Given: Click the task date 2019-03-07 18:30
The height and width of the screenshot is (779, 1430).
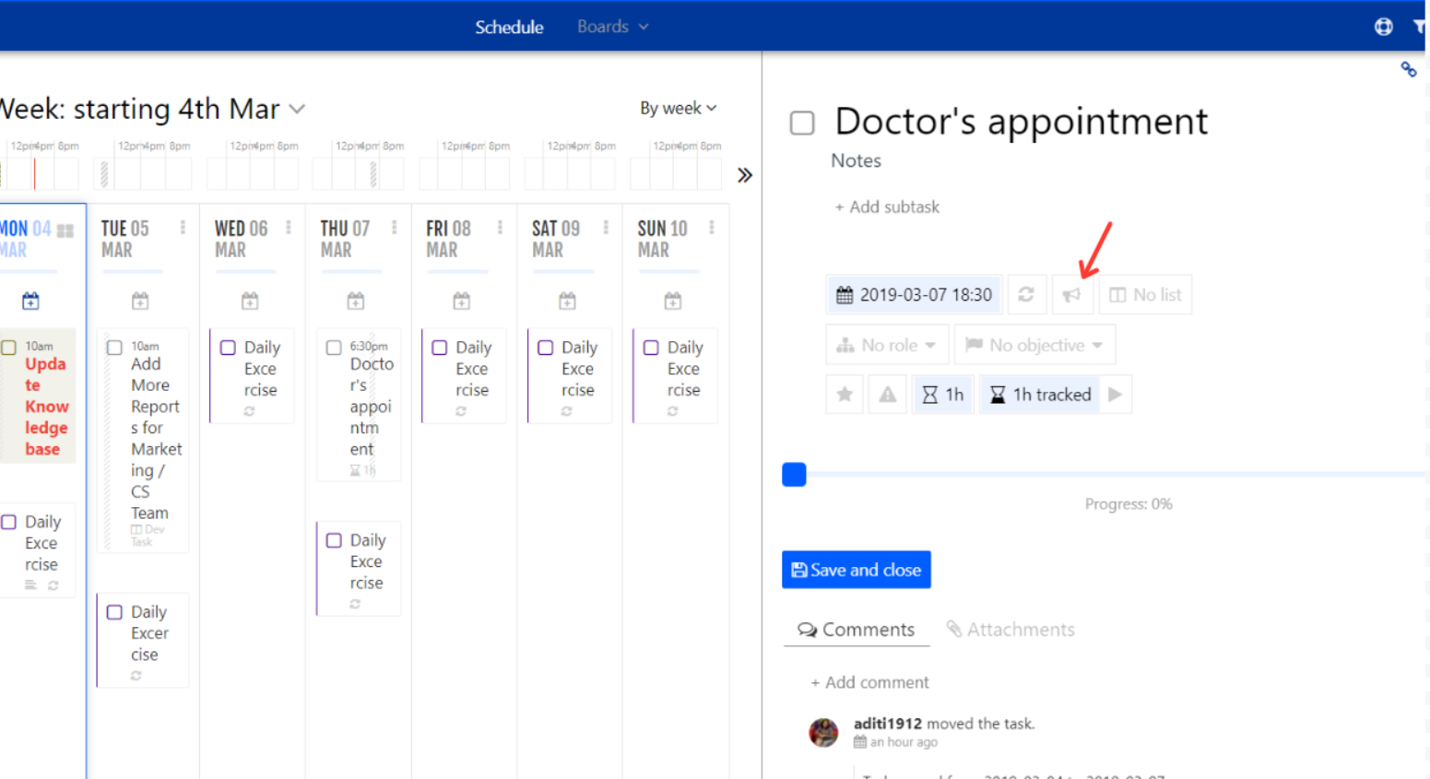Looking at the screenshot, I should pyautogui.click(x=914, y=295).
